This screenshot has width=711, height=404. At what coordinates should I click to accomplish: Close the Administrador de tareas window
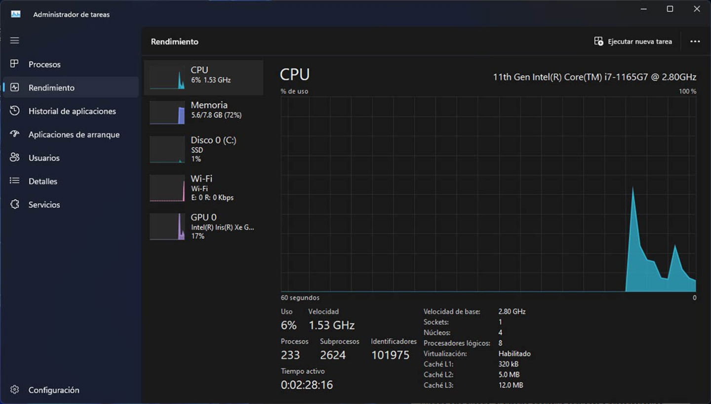click(697, 9)
